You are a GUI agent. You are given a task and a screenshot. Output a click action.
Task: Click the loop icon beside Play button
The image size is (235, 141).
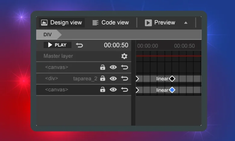tap(80, 45)
